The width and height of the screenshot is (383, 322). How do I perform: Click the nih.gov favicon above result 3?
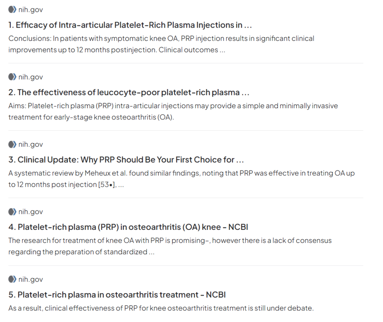pyautogui.click(x=12, y=145)
